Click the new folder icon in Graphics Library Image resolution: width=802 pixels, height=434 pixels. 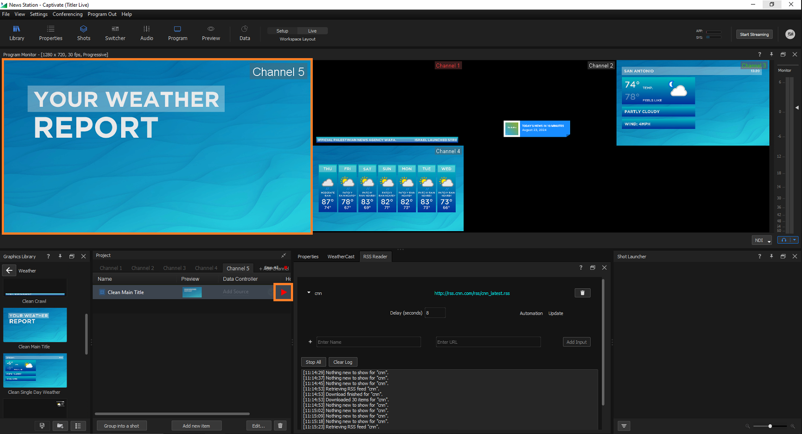click(60, 426)
